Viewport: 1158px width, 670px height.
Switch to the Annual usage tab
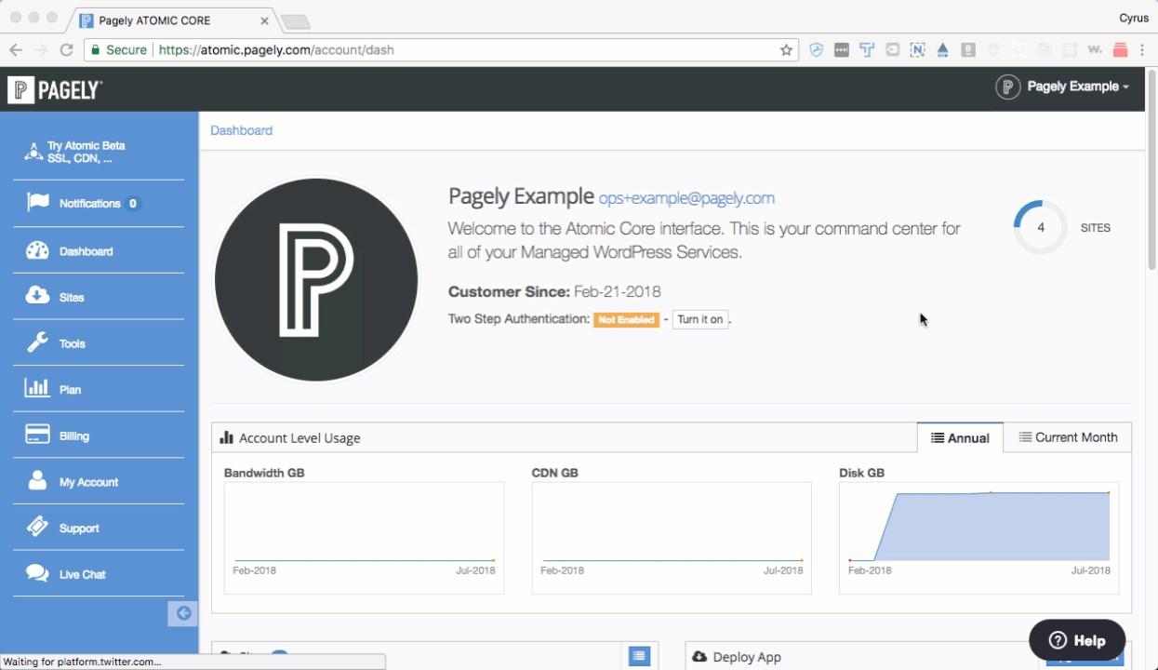point(960,437)
